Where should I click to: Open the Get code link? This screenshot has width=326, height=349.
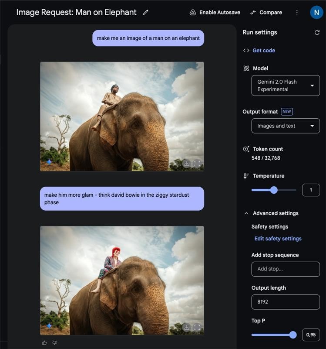click(x=264, y=51)
